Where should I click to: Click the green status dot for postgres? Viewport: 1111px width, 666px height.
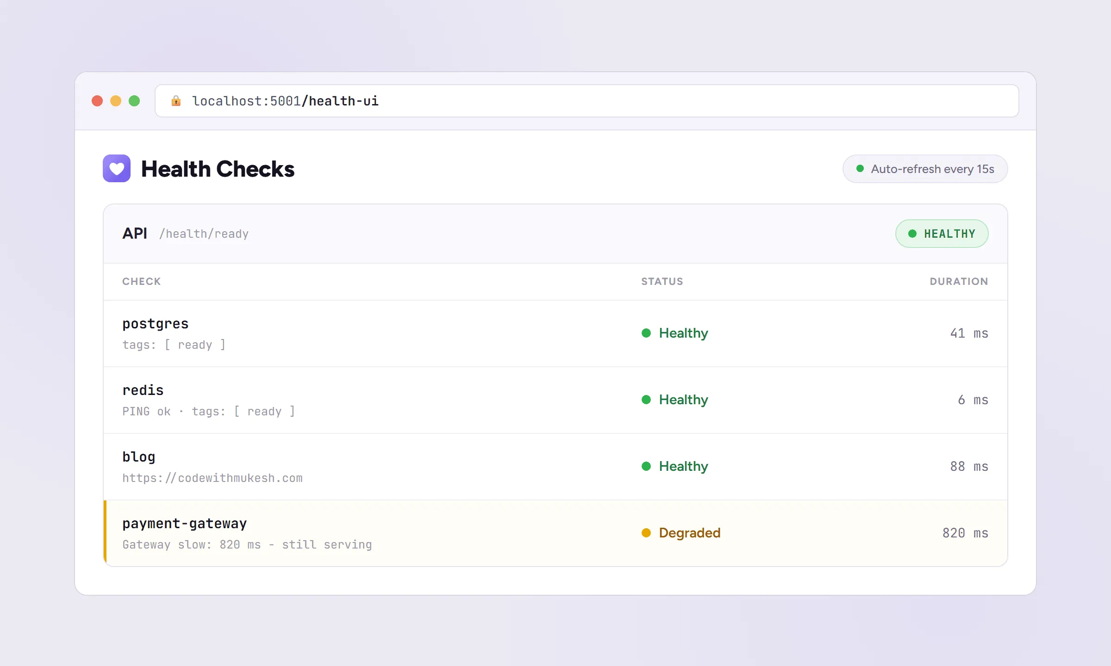[646, 333]
